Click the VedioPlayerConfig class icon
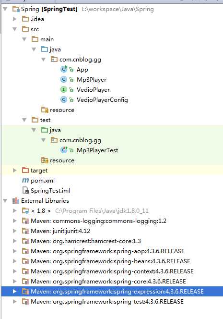The height and width of the screenshot is (319, 223). (64, 99)
